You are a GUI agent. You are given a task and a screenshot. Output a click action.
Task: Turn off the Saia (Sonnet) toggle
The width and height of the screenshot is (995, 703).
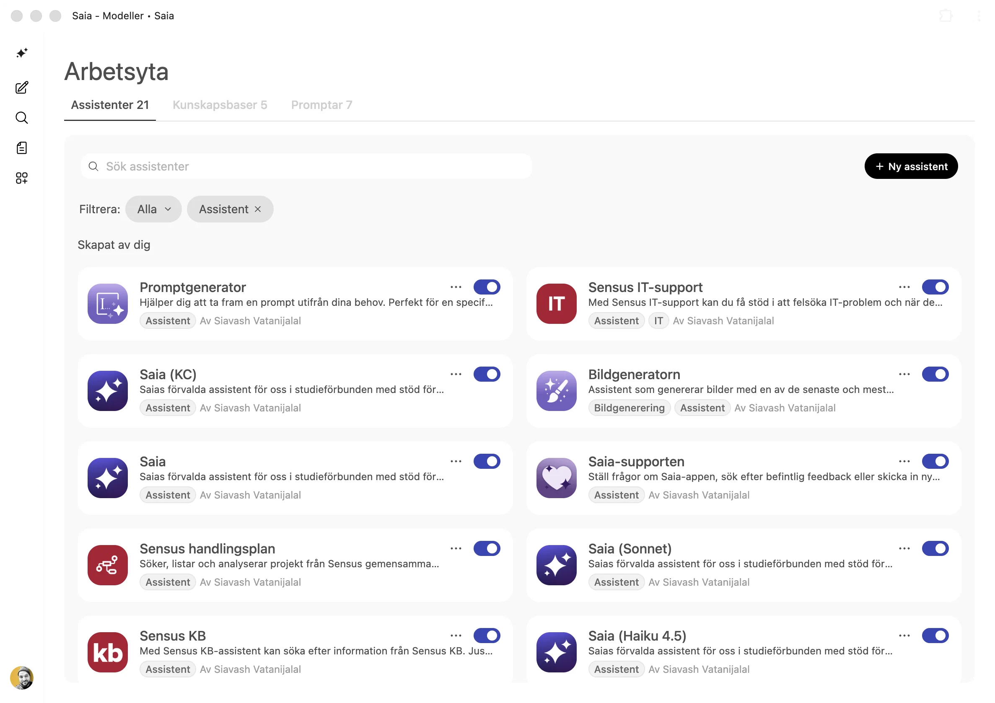click(x=935, y=548)
